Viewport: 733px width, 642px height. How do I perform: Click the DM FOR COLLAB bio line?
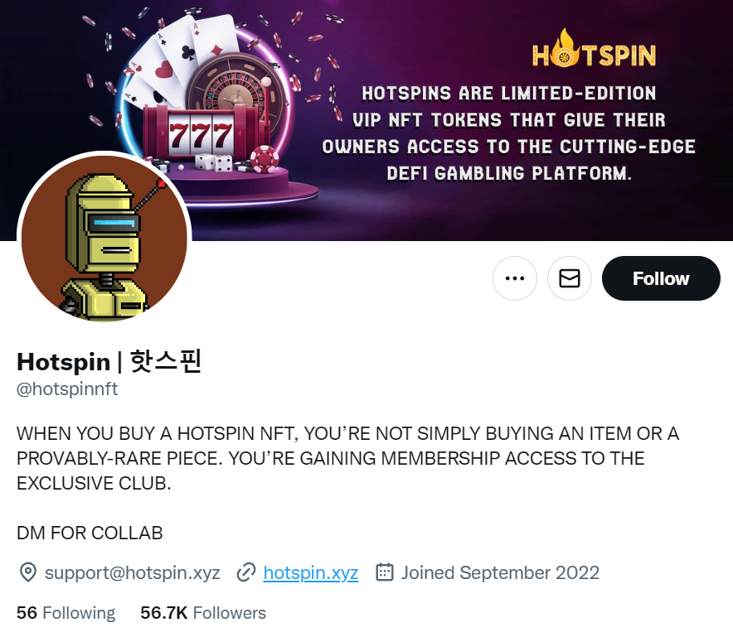point(90,533)
